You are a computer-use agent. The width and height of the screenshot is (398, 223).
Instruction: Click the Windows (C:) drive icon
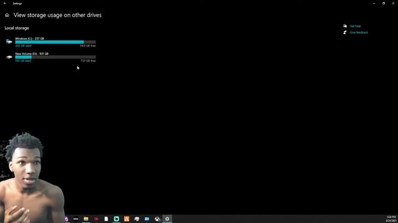pyautogui.click(x=9, y=42)
